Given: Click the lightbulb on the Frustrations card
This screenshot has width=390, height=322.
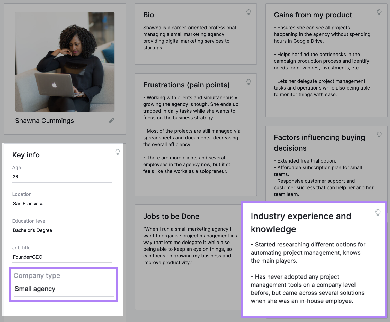Looking at the screenshot, I should pos(249,82).
